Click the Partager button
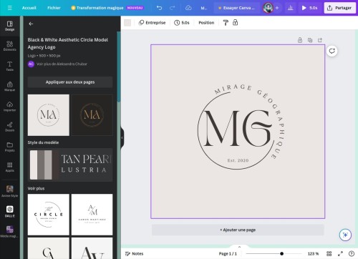The image size is (358, 259). pos(339,8)
